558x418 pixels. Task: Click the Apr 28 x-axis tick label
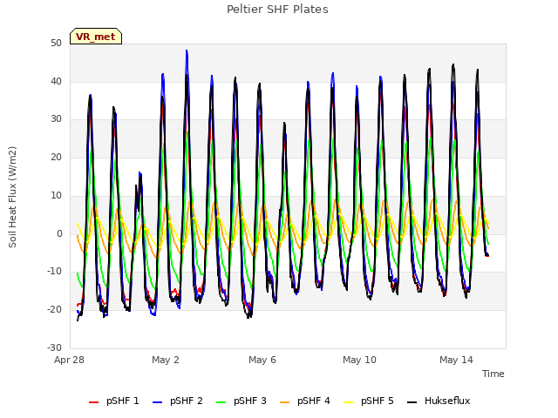coord(69,360)
